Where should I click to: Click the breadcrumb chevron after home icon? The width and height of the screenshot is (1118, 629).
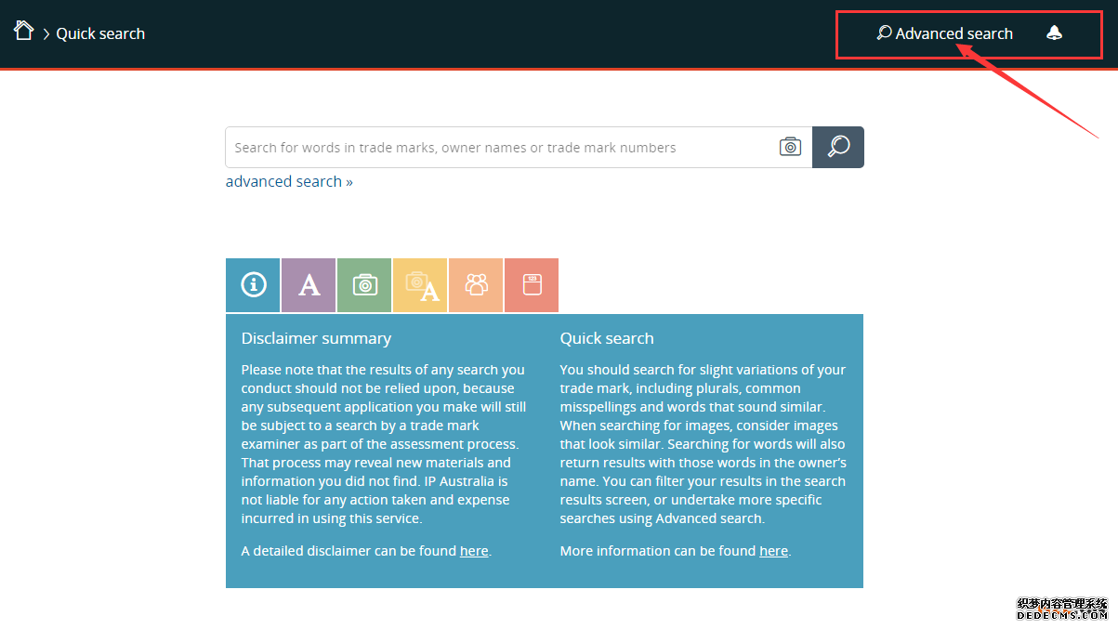click(46, 34)
